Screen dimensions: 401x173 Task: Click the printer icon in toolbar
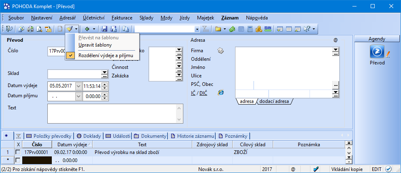pyautogui.click(x=30, y=29)
